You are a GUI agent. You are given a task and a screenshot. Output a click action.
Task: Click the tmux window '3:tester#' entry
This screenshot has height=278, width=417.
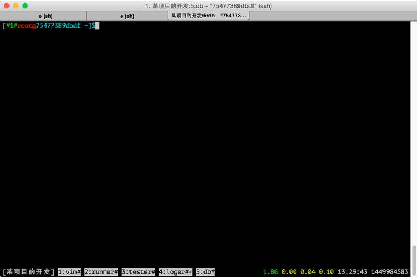[138, 272]
